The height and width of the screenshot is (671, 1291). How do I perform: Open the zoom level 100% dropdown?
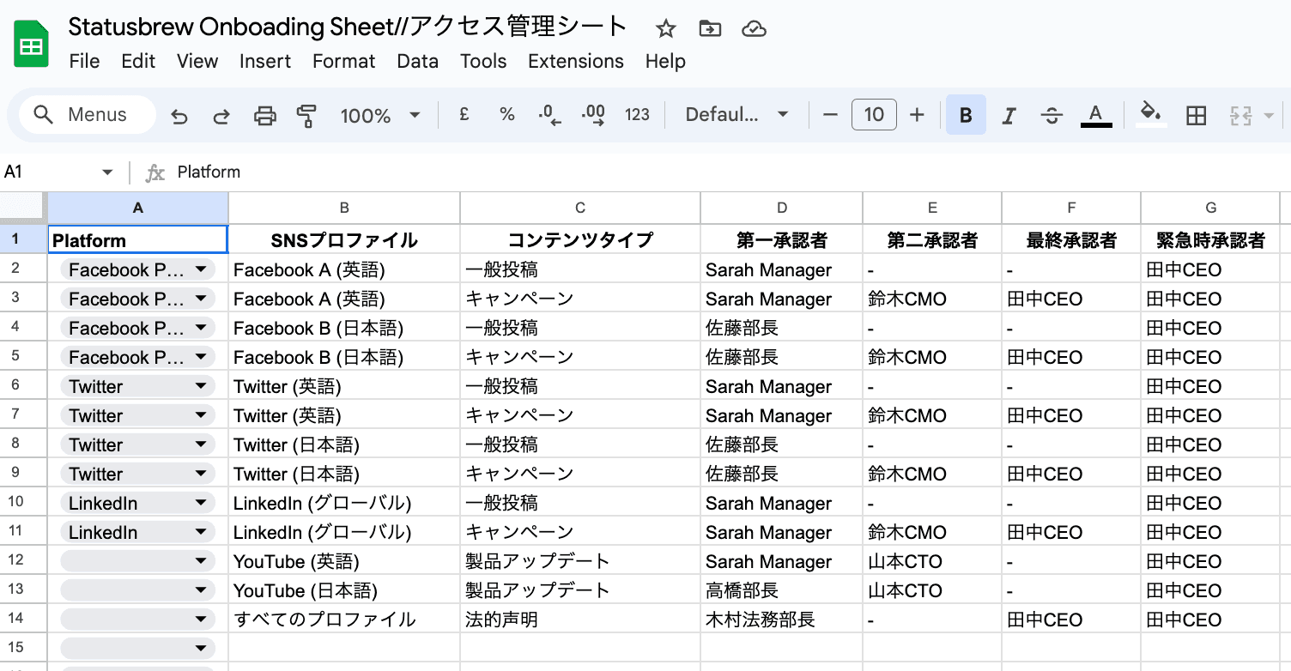(x=380, y=115)
